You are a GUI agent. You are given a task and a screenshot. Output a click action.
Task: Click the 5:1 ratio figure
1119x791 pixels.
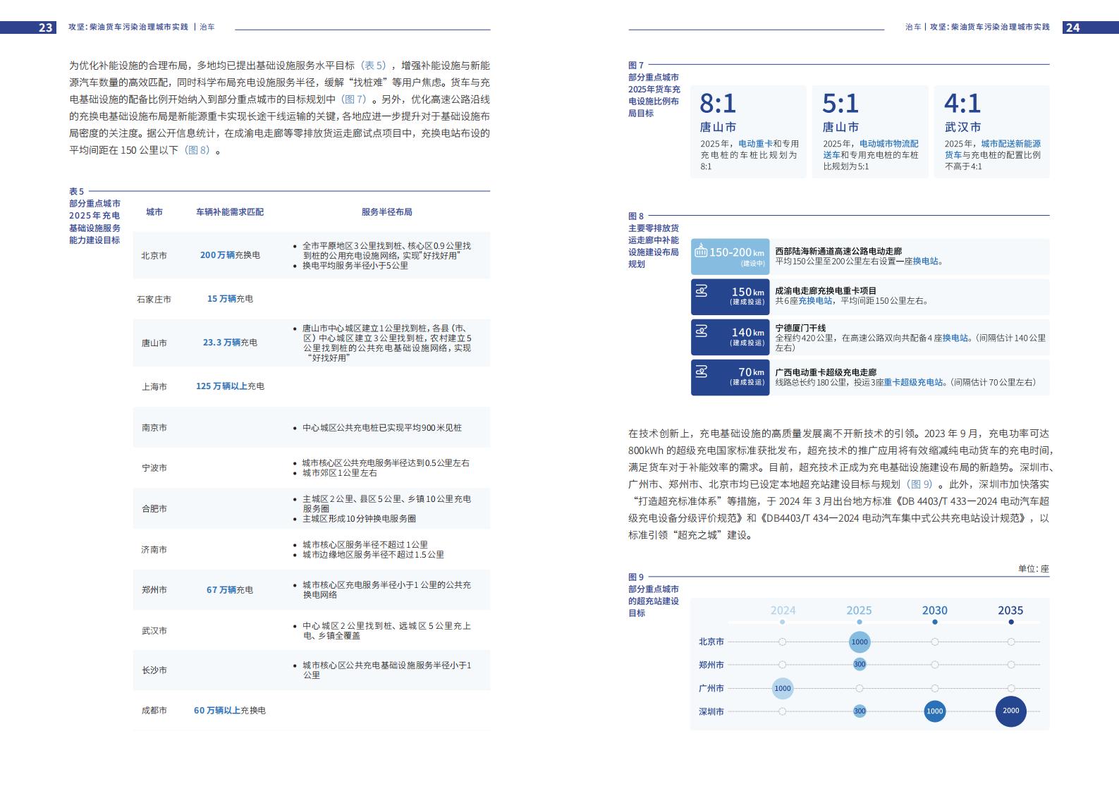click(x=840, y=104)
